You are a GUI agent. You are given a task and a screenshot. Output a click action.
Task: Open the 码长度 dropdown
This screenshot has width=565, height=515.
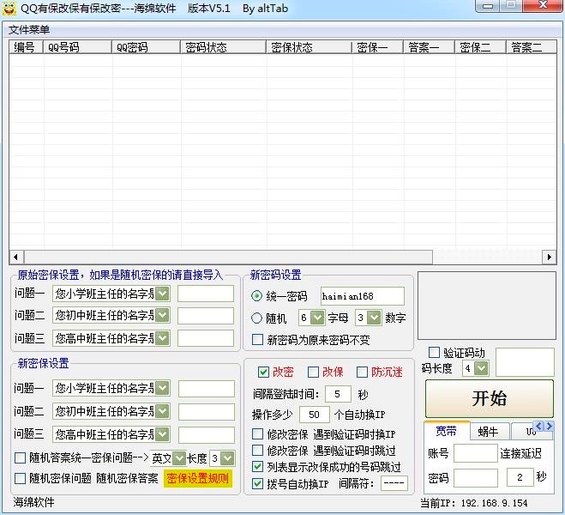click(x=481, y=368)
